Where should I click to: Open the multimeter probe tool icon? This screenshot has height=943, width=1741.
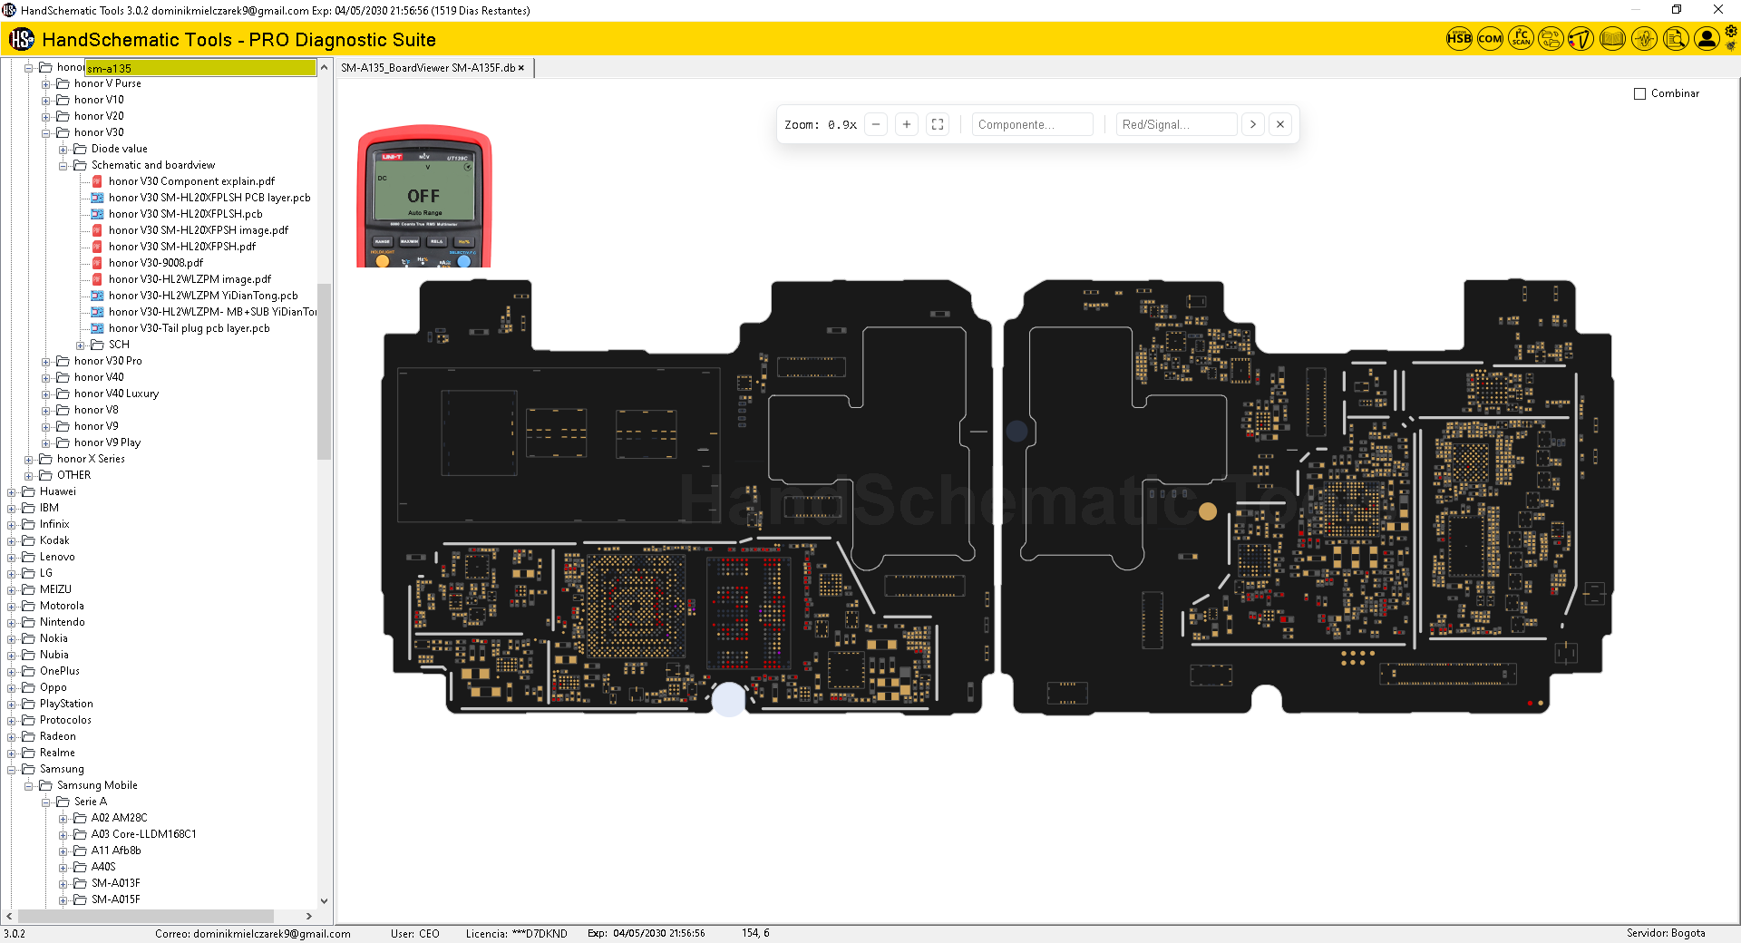1581,39
